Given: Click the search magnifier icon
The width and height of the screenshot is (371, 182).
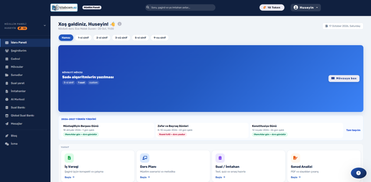Looking at the screenshot, I should pos(148,7).
